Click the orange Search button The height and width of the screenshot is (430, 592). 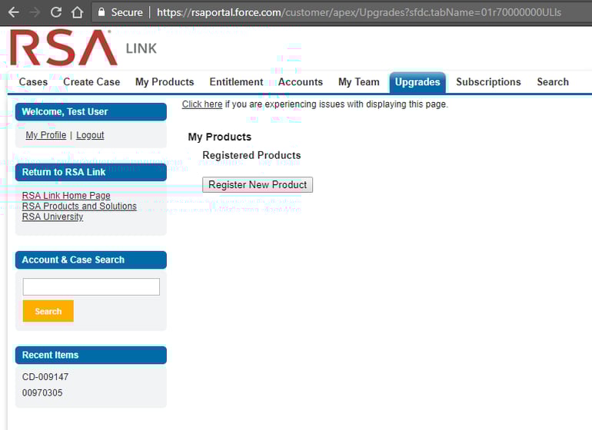pos(48,311)
